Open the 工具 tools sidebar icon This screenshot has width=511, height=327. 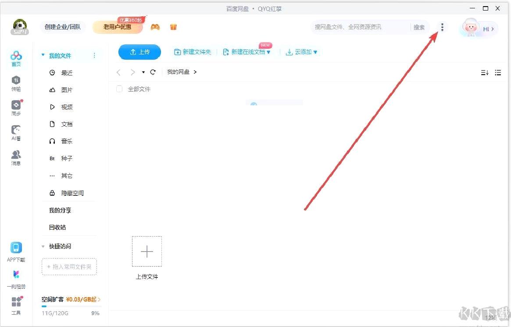click(16, 306)
